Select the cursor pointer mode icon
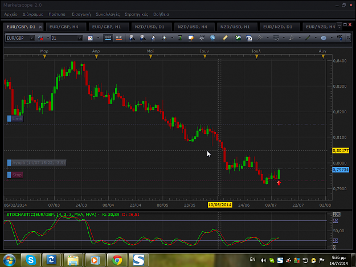 pos(153,38)
